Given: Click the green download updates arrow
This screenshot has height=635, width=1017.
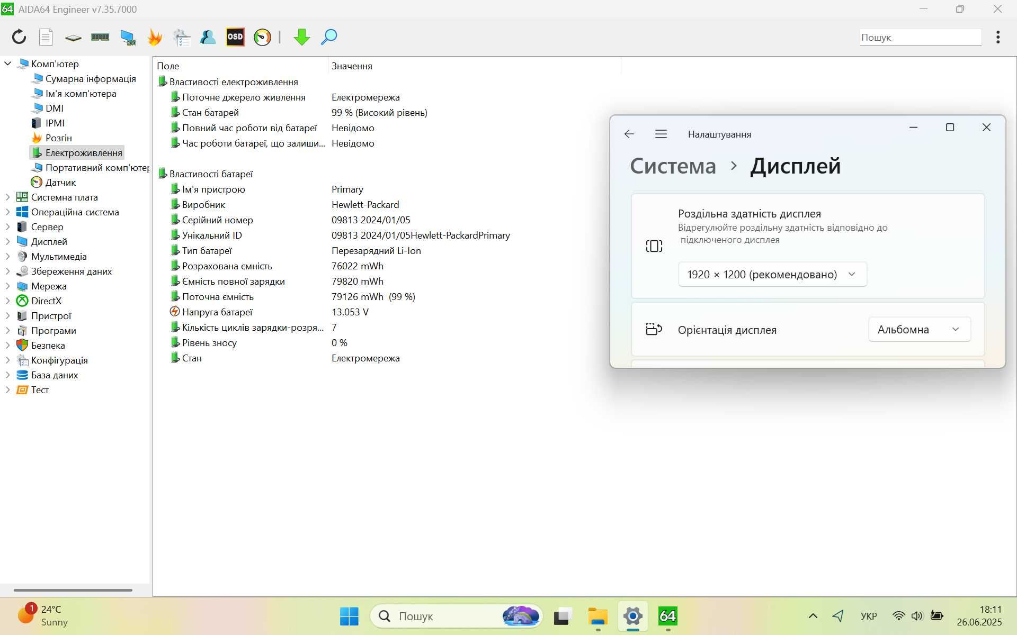Looking at the screenshot, I should point(302,37).
